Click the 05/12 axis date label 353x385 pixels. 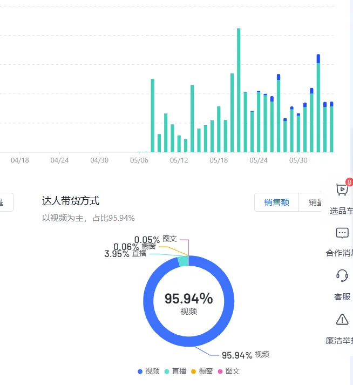179,160
